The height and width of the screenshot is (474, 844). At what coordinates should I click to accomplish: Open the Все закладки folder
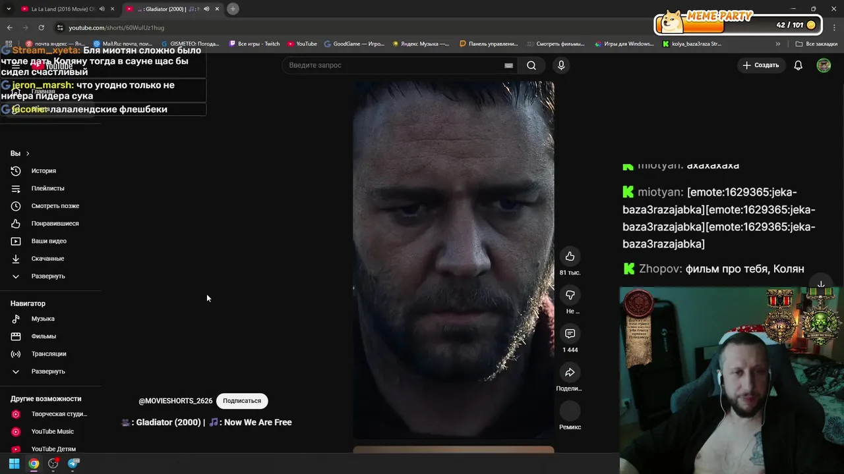pyautogui.click(x=816, y=44)
